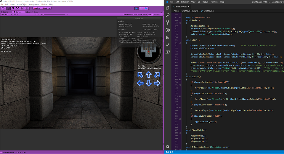Select the Rotate tool in Unity toolbar
The image size is (284, 154).
(x=13, y=8)
